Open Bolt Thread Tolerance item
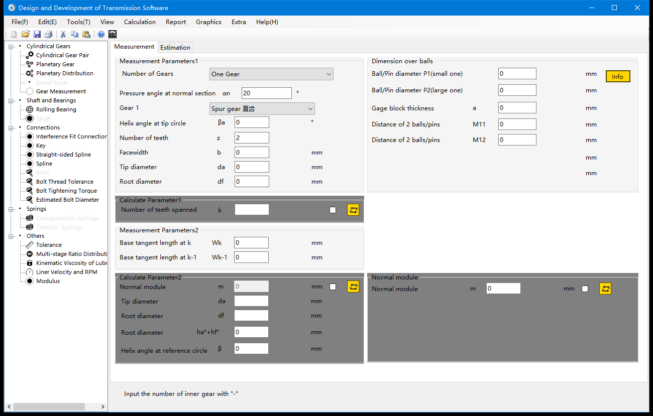Image resolution: width=653 pixels, height=416 pixels. (x=65, y=182)
